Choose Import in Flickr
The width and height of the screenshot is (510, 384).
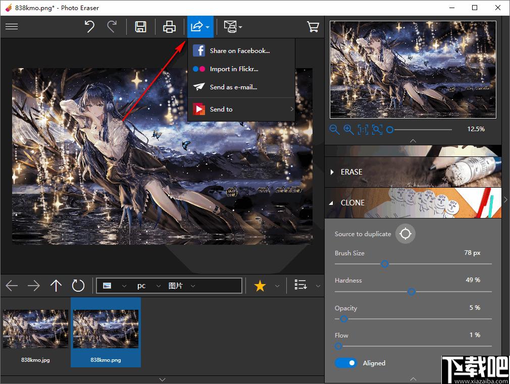coord(241,69)
